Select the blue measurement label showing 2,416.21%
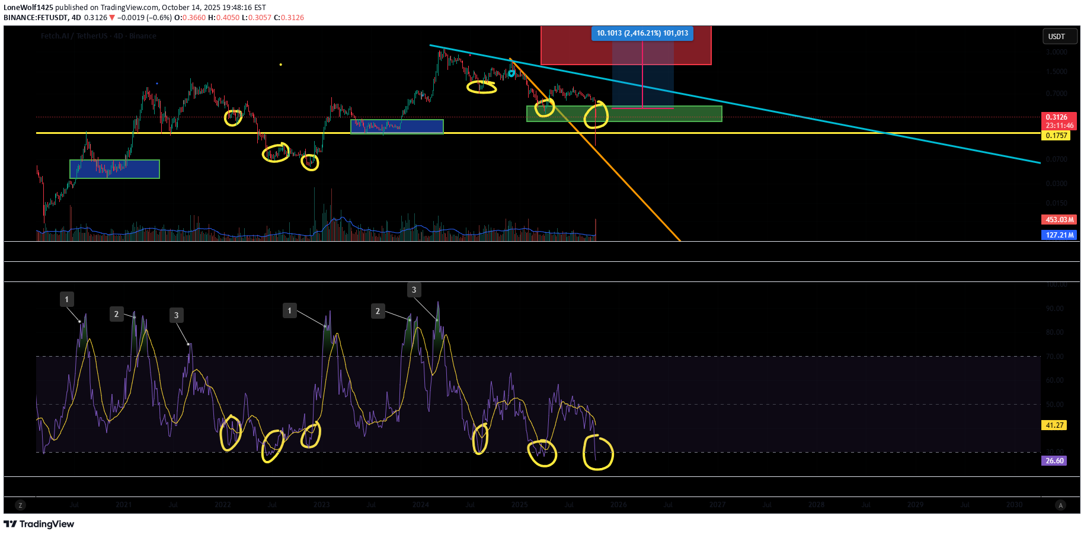Image resolution: width=1084 pixels, height=535 pixels. pos(642,33)
